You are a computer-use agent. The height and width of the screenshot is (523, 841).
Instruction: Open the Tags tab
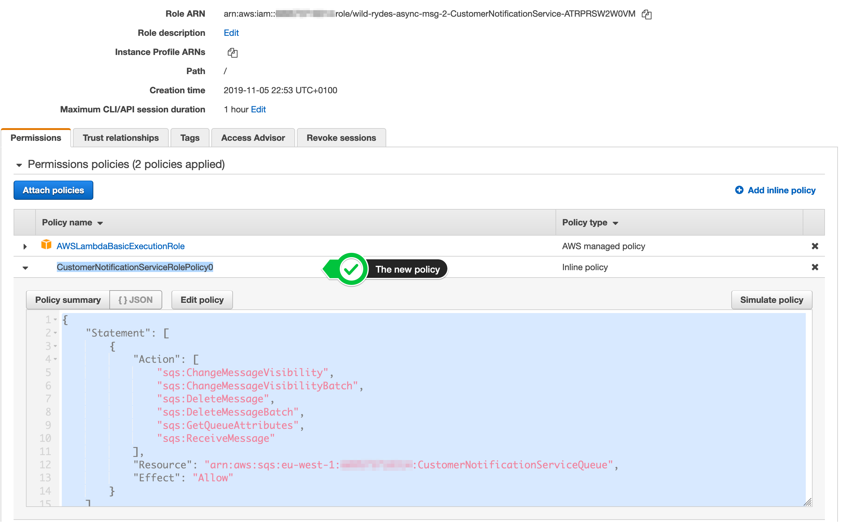[x=190, y=138]
